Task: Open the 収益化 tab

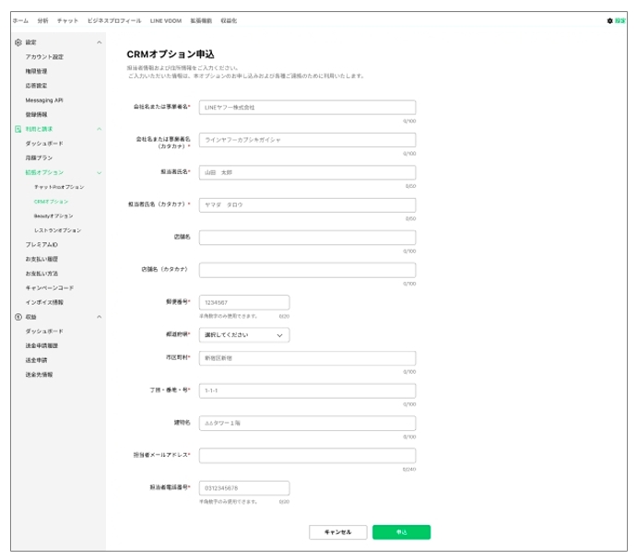Action: tap(229, 20)
